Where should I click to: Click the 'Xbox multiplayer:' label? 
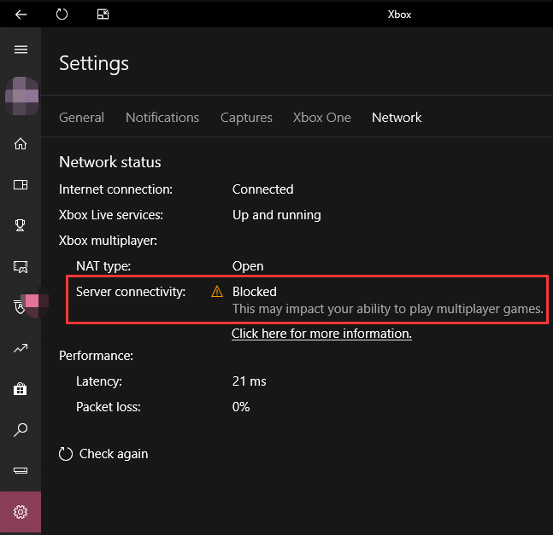108,241
